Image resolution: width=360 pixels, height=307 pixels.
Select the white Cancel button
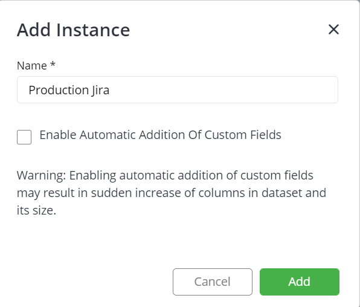pyautogui.click(x=213, y=282)
